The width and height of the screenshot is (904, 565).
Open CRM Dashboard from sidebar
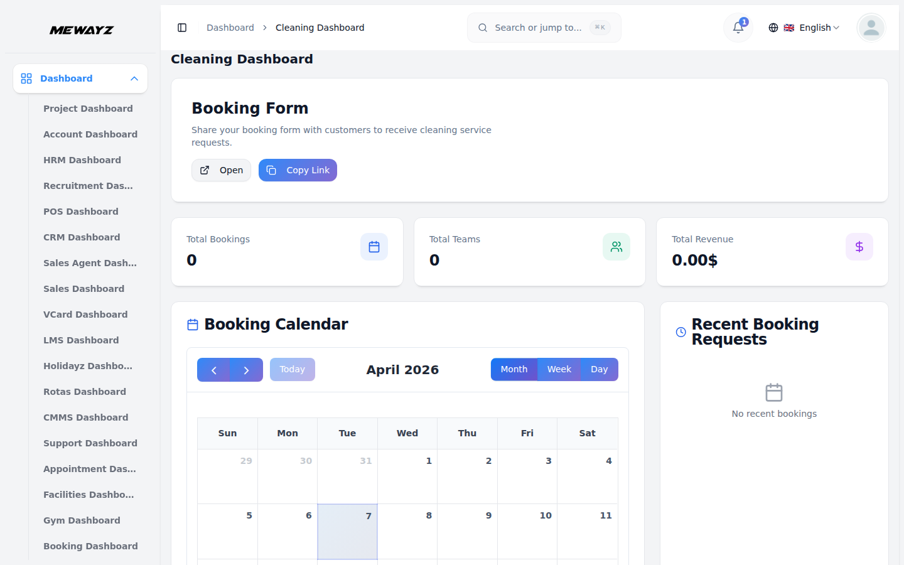coord(82,237)
